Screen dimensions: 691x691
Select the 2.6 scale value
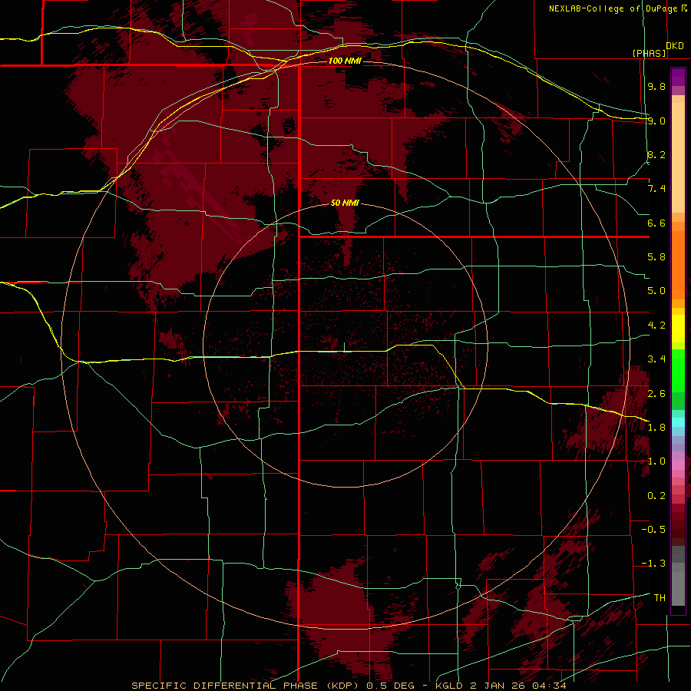(x=656, y=394)
